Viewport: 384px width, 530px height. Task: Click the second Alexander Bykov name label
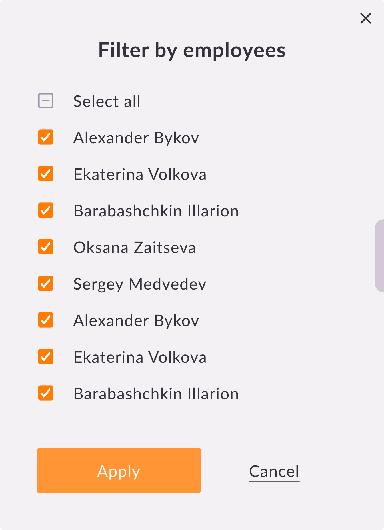[136, 321]
